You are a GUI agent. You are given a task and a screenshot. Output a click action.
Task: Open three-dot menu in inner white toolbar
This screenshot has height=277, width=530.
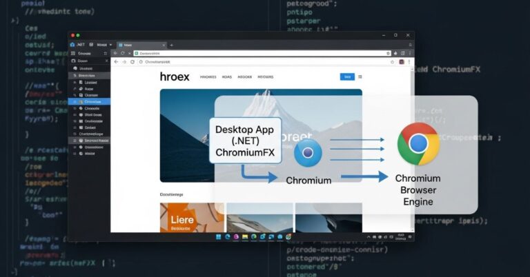point(409,62)
